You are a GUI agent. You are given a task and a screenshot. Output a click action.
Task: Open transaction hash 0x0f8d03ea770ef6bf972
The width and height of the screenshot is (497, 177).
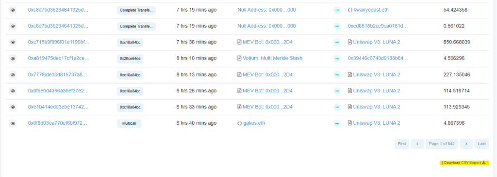pos(58,123)
